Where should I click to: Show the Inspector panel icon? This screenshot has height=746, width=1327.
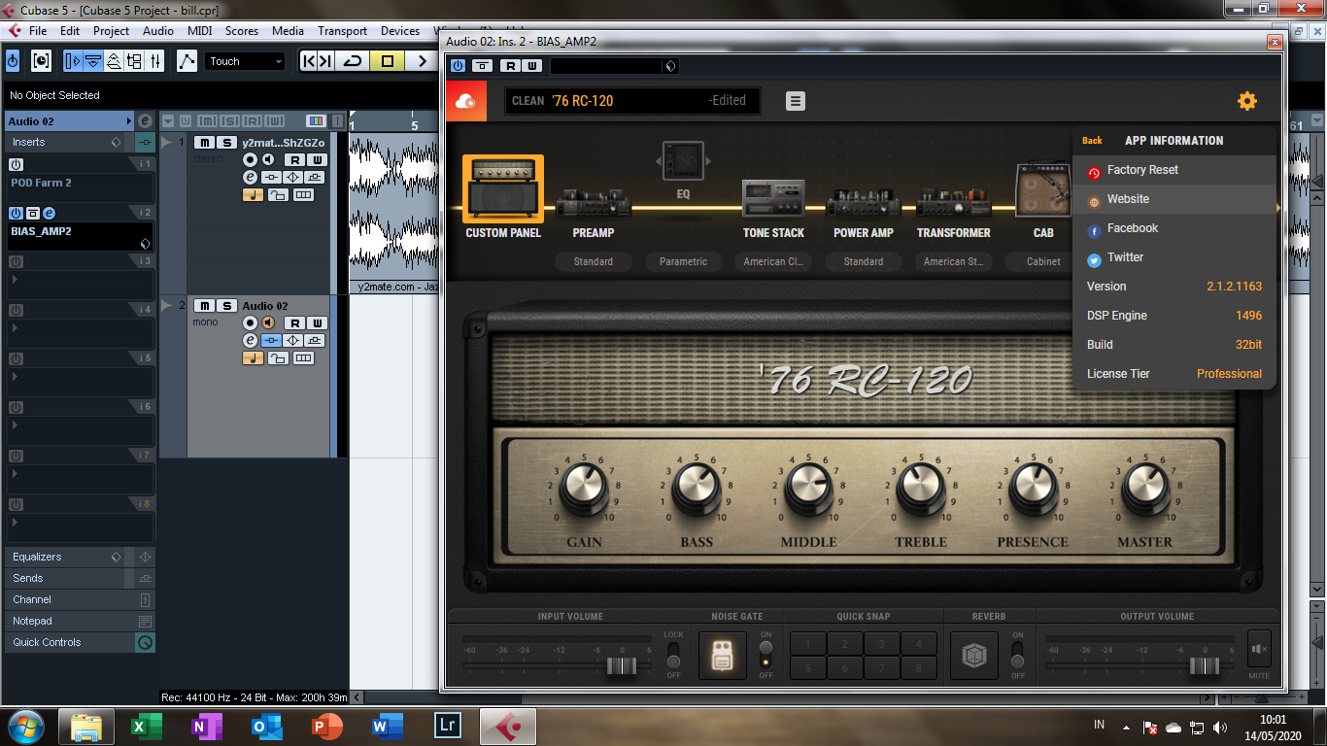[73, 61]
